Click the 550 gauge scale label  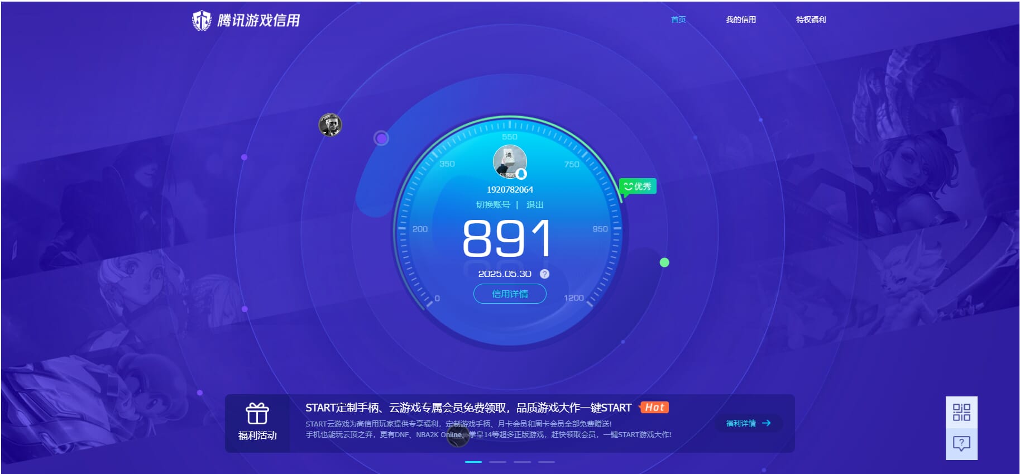510,137
